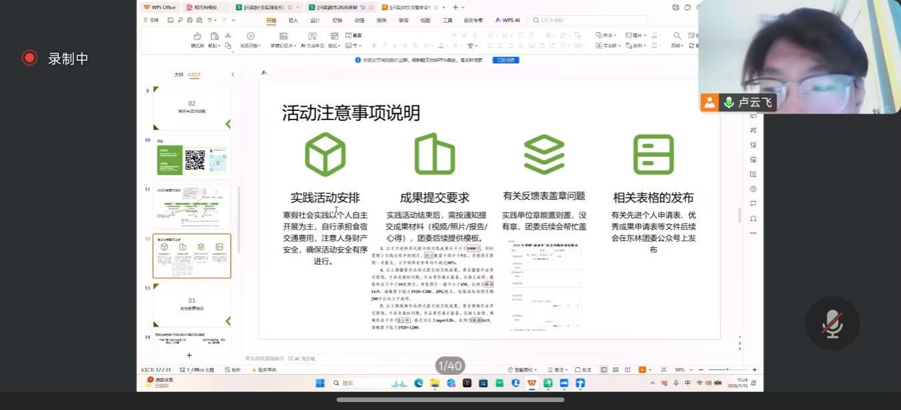Switch to Outline (大纲) view in slide panel

pyautogui.click(x=178, y=75)
